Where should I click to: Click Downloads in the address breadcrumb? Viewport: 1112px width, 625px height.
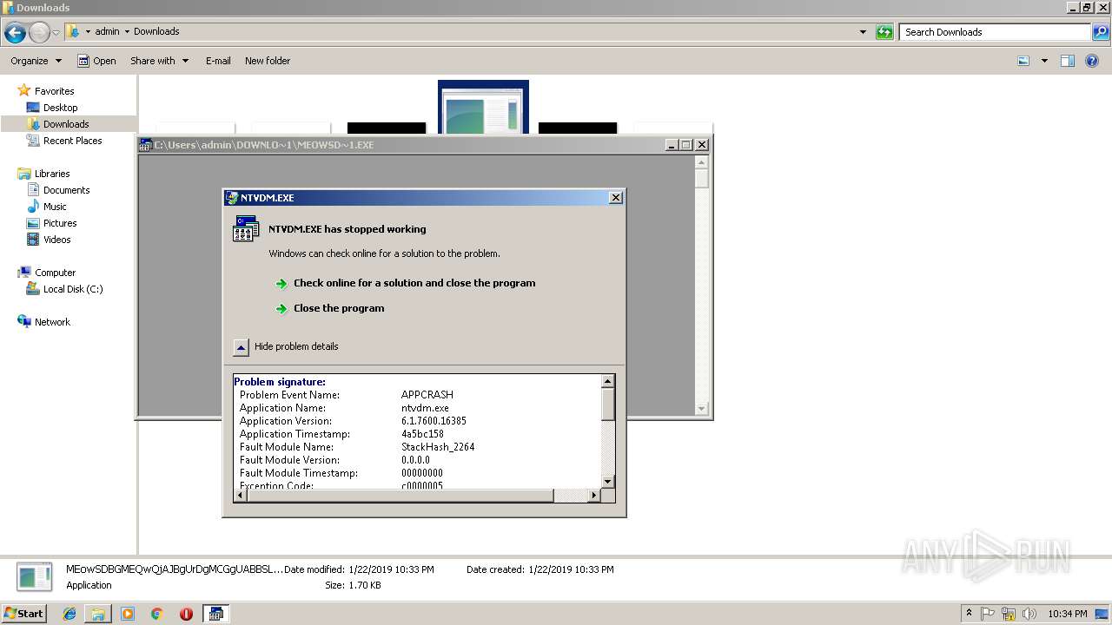click(x=156, y=31)
